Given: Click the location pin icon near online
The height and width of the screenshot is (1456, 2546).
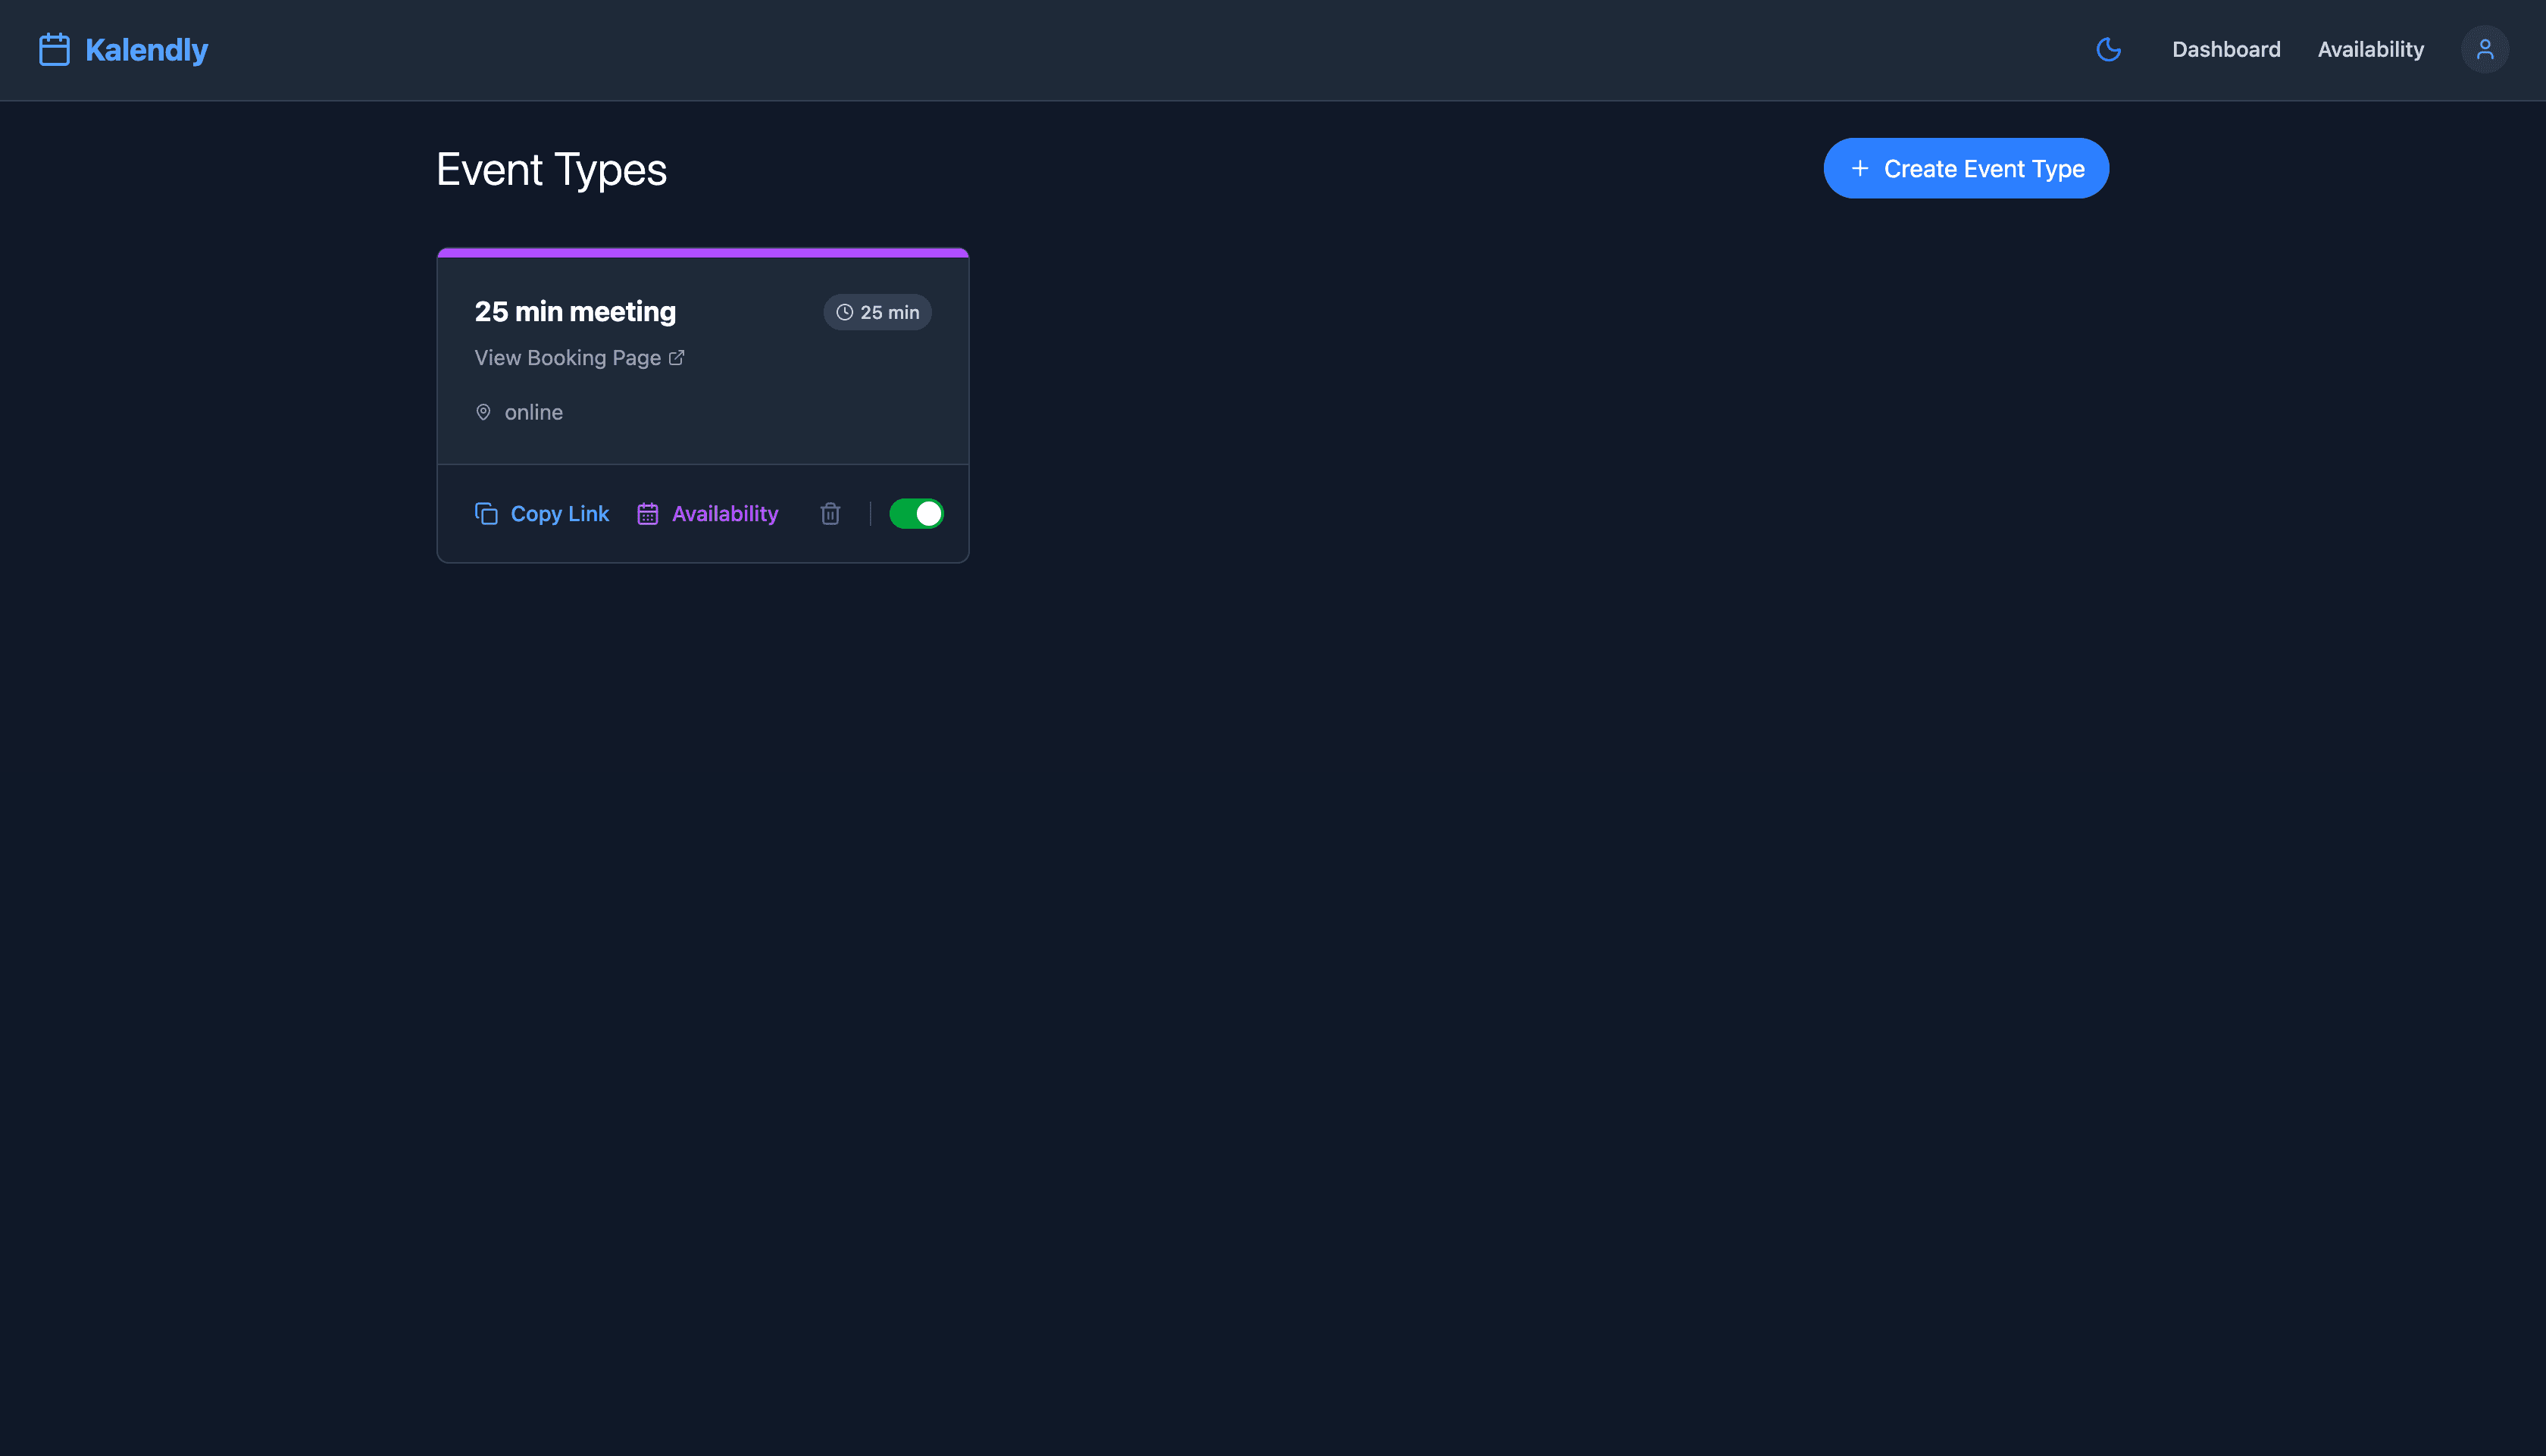Looking at the screenshot, I should point(483,412).
